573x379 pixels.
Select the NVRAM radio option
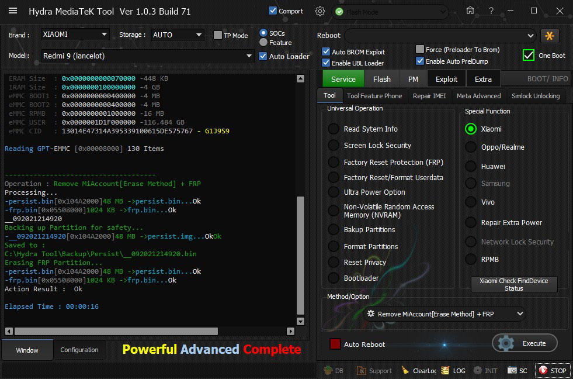coord(334,211)
